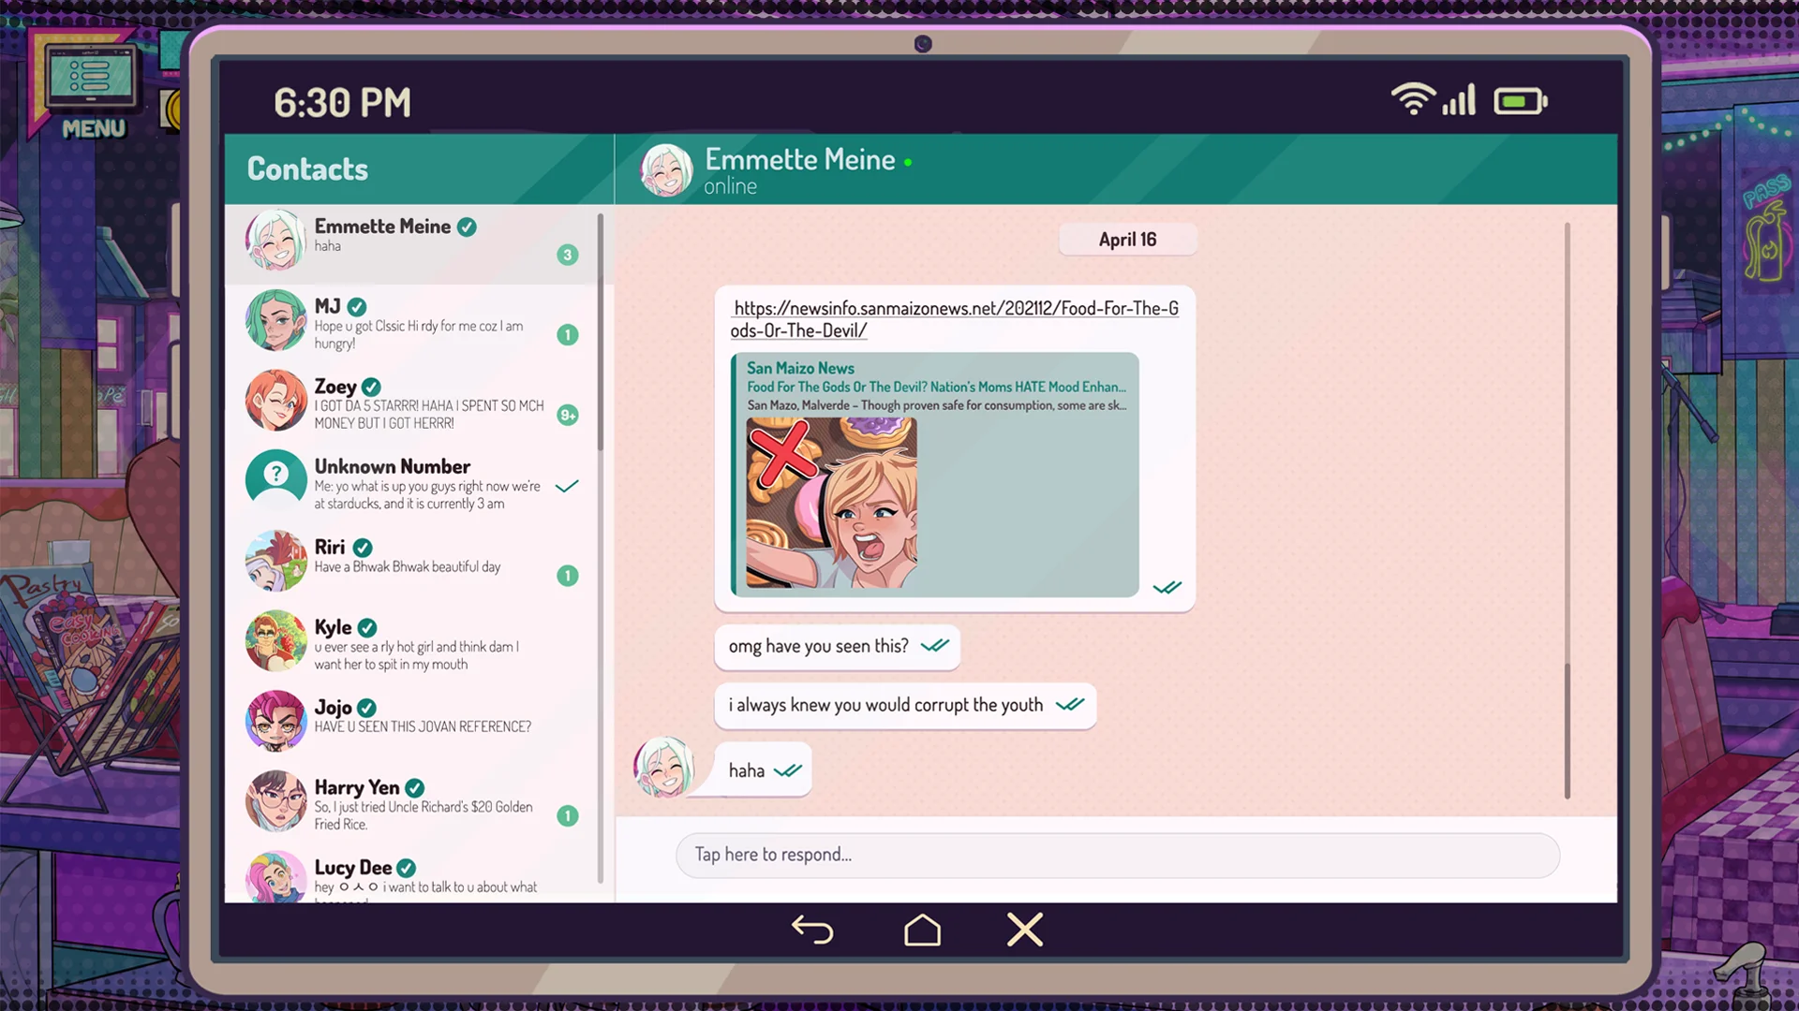Click the cellular signal bars icon

(x=1459, y=100)
